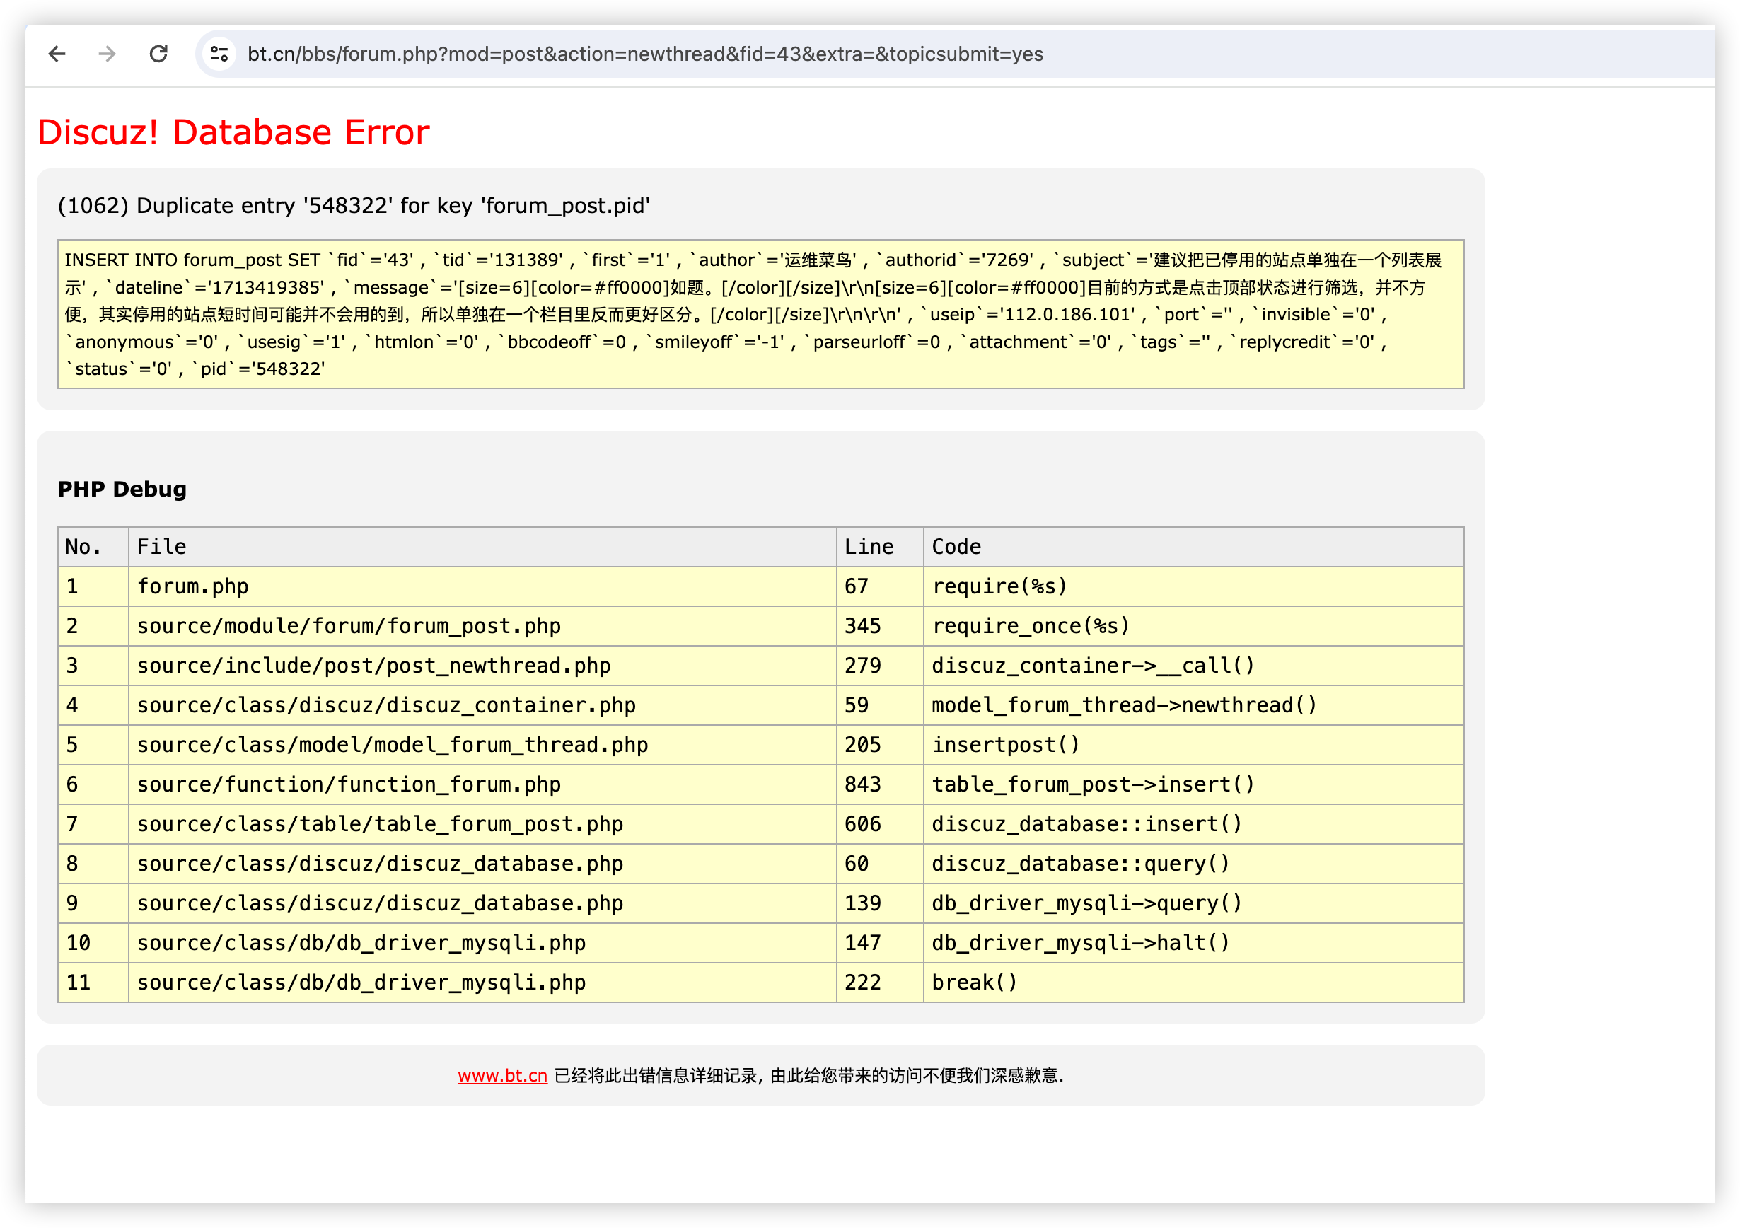Click row number 10 in No. column
The height and width of the screenshot is (1228, 1740).
(93, 943)
